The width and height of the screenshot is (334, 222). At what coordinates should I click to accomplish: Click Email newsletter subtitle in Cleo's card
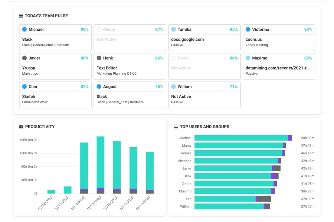[x=35, y=102]
